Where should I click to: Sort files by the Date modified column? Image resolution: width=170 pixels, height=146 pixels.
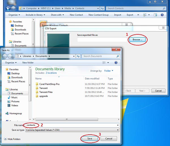tap(92, 78)
